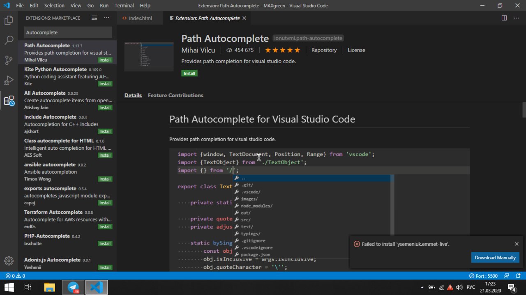Open notifications bell in status bar

coord(517,276)
